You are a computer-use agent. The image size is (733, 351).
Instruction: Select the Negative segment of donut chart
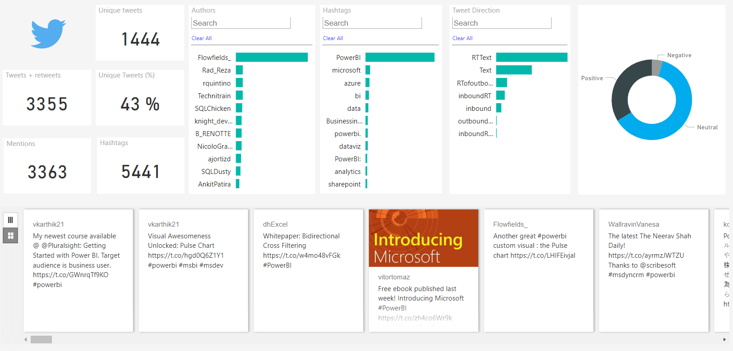pyautogui.click(x=657, y=67)
